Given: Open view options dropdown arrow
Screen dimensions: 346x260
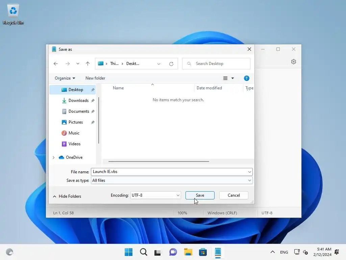Looking at the screenshot, I should (x=232, y=78).
